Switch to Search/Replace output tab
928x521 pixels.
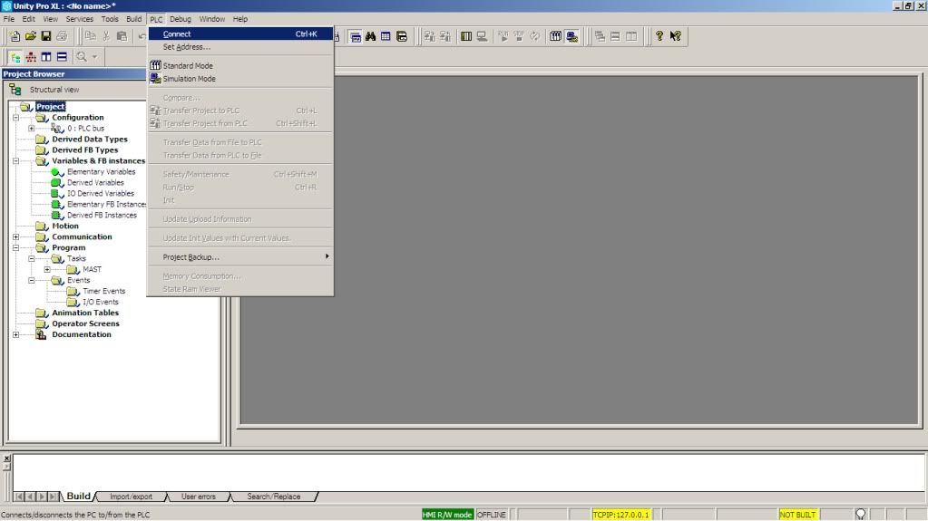point(273,497)
